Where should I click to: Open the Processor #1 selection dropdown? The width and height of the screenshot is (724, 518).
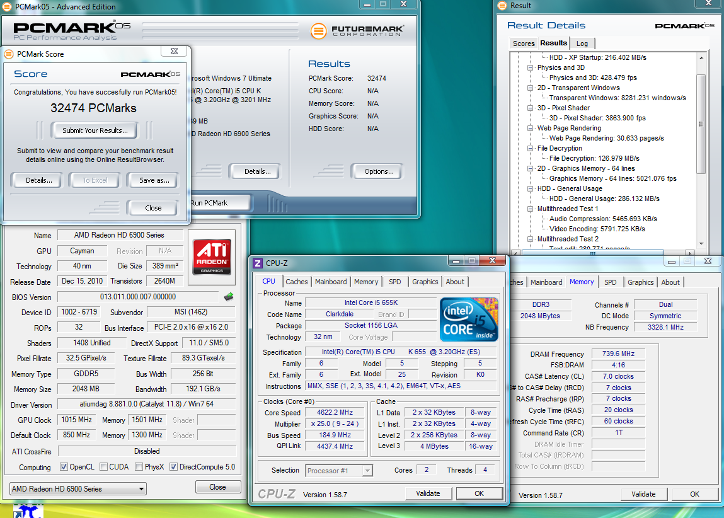(339, 471)
